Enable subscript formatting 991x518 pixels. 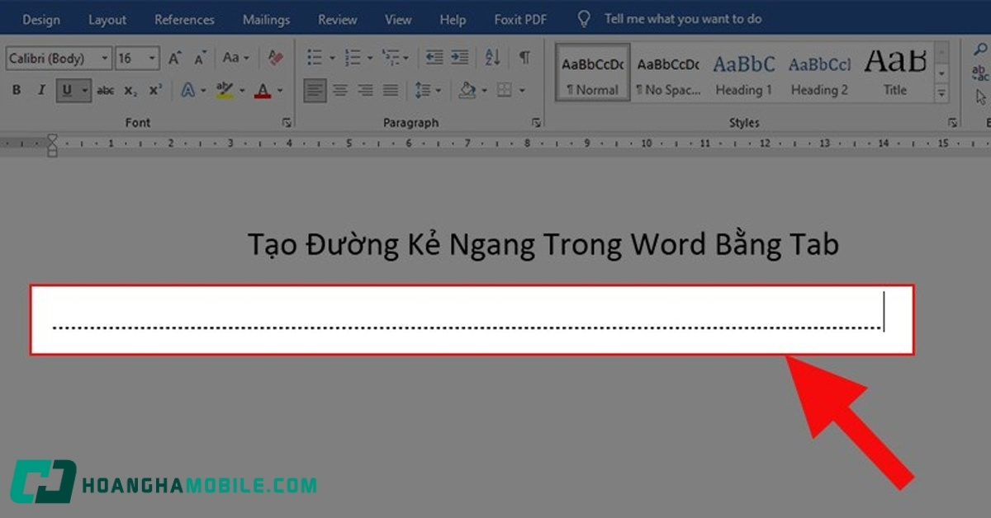click(x=130, y=90)
